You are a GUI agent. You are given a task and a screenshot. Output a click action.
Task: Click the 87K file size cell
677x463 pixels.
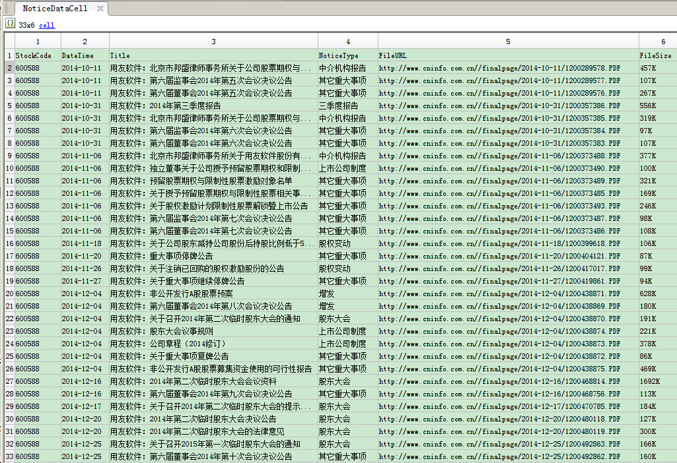(658, 256)
